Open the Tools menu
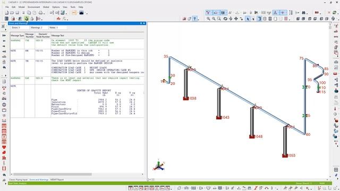 (x=73, y=7)
